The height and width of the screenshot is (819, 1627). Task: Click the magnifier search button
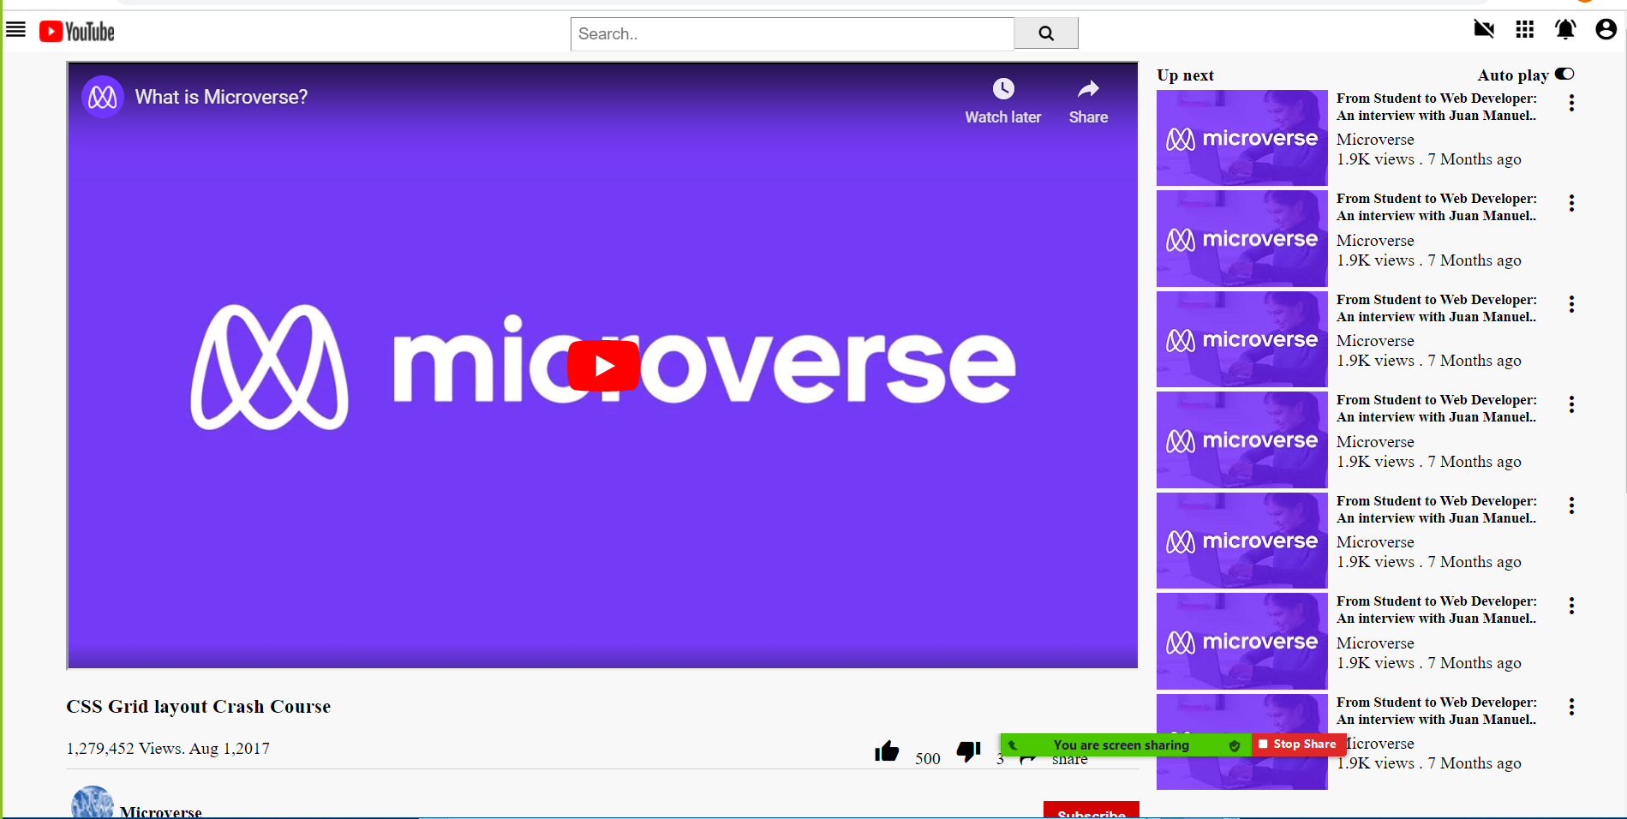coord(1046,33)
